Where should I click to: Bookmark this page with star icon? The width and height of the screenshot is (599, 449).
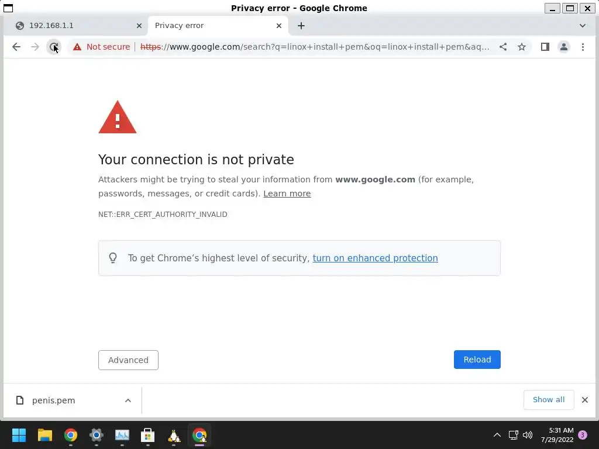(522, 47)
